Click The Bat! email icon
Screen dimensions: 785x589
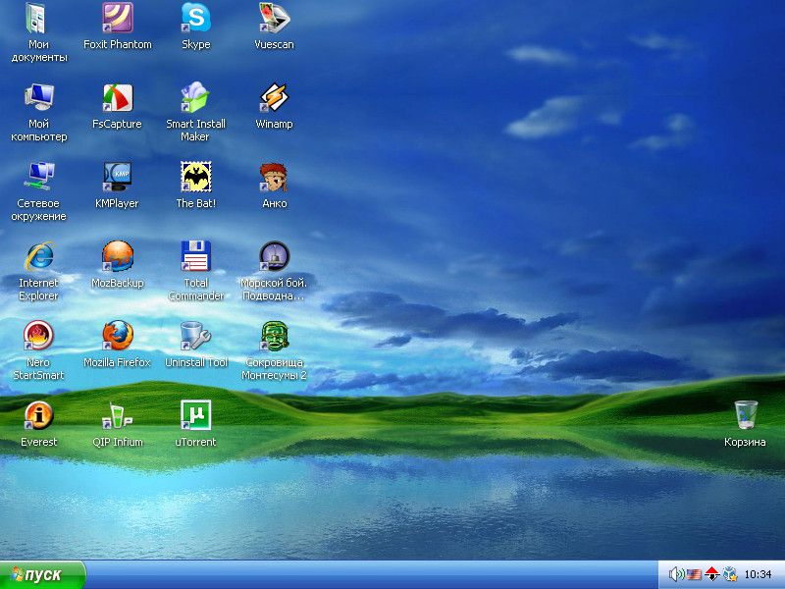tap(195, 178)
